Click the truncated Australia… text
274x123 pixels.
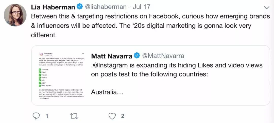[x=107, y=92]
